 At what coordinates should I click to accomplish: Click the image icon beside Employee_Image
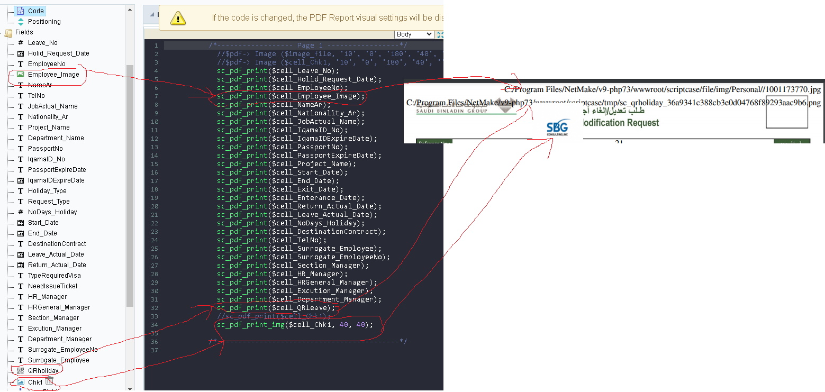click(x=21, y=75)
